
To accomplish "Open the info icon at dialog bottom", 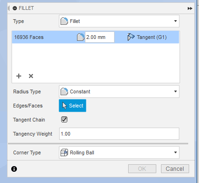I will (14, 169).
